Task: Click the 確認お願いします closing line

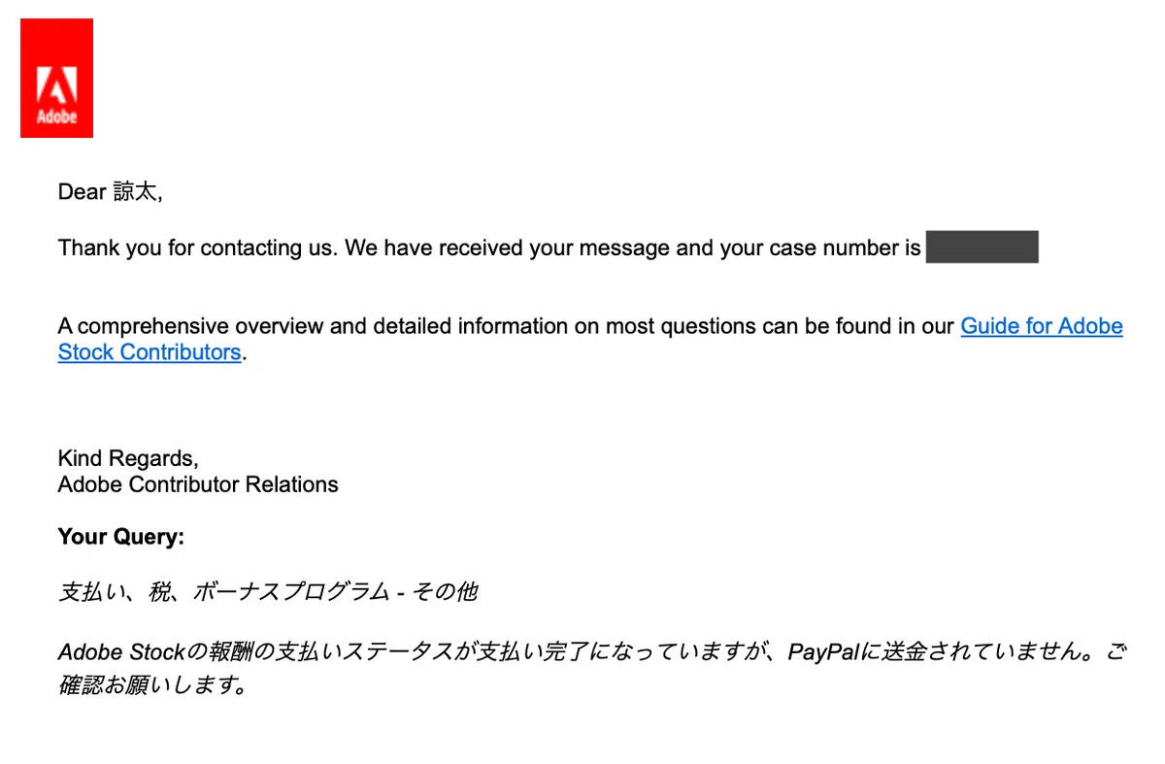Action: tap(151, 685)
